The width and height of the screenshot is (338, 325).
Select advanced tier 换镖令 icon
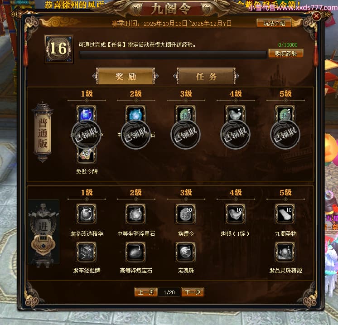pos(185,214)
